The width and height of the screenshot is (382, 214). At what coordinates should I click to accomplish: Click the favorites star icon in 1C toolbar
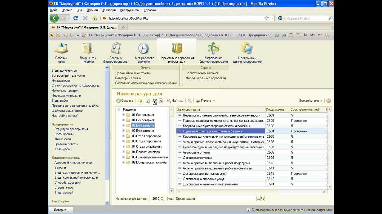click(84, 35)
